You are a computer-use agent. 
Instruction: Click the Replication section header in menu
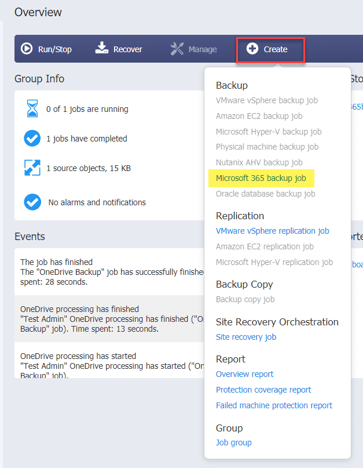240,216
